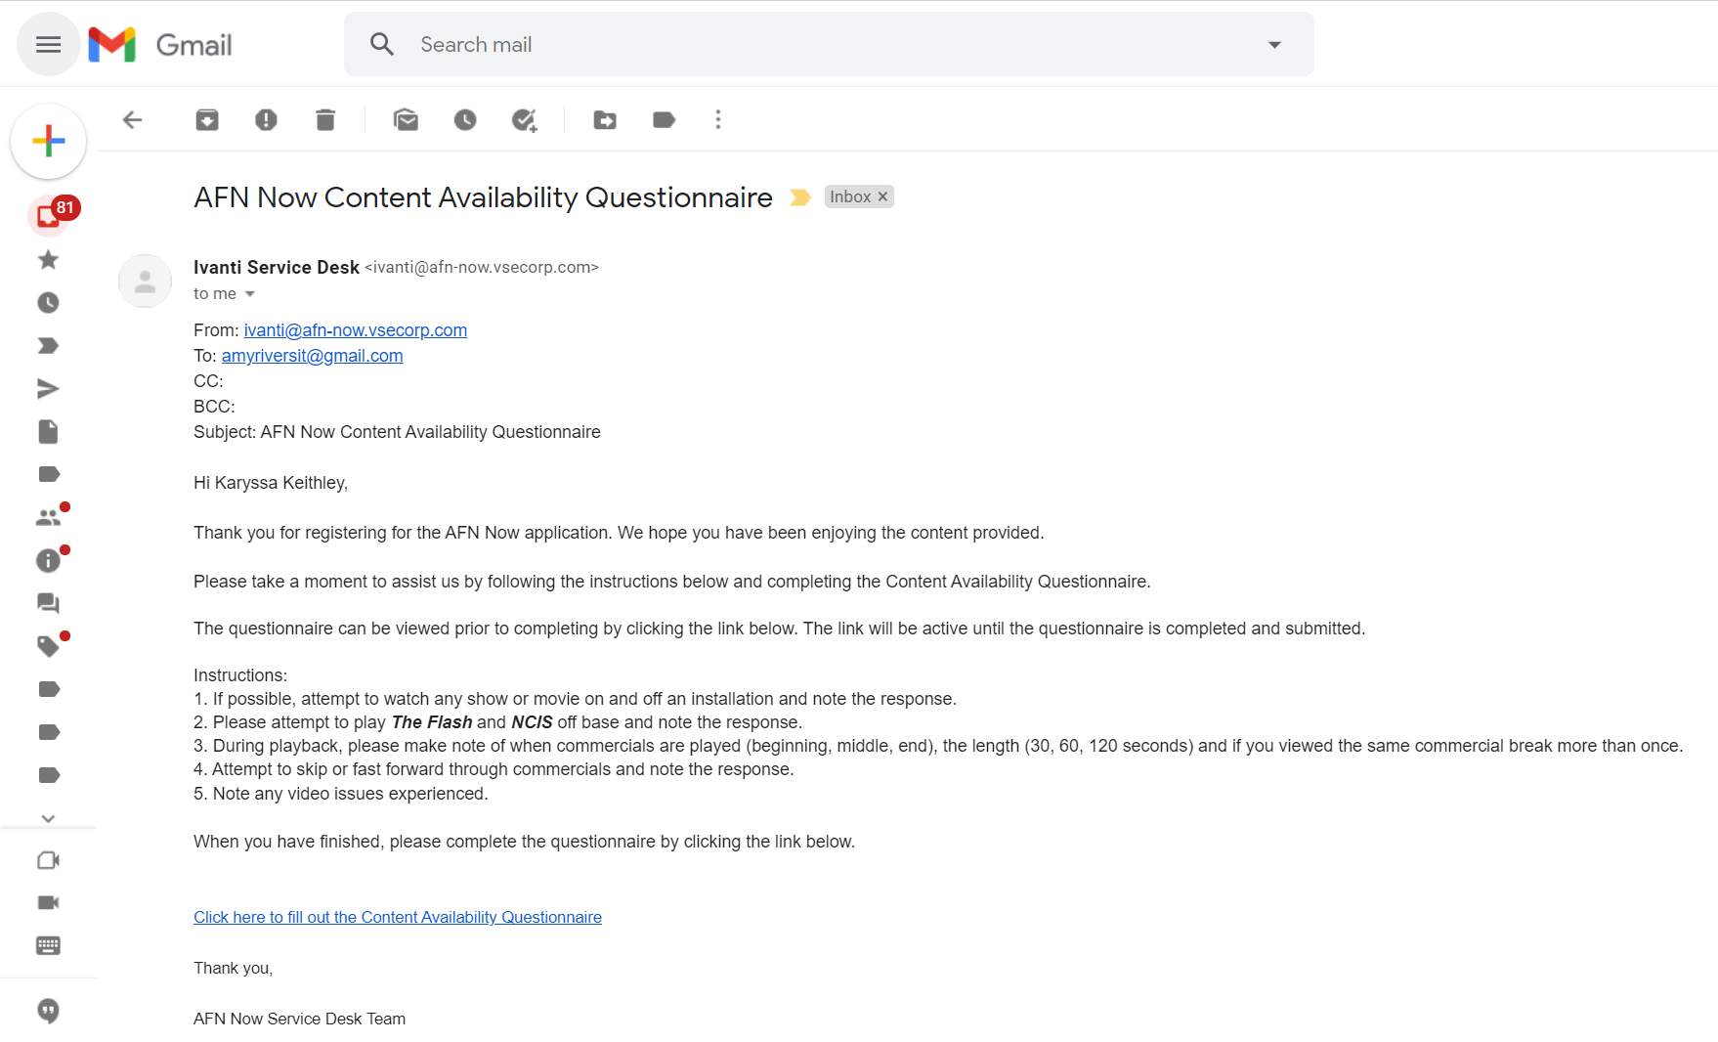Open Starred mail in left sidebar
1718x1042 pixels.
[48, 260]
